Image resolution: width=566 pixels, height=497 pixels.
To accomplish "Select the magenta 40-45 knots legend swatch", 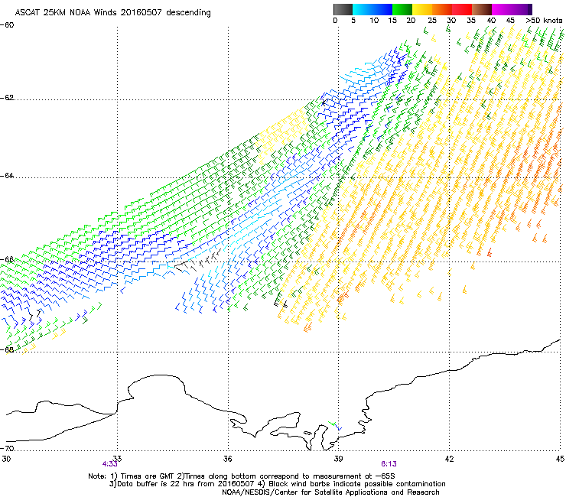I will [502, 9].
